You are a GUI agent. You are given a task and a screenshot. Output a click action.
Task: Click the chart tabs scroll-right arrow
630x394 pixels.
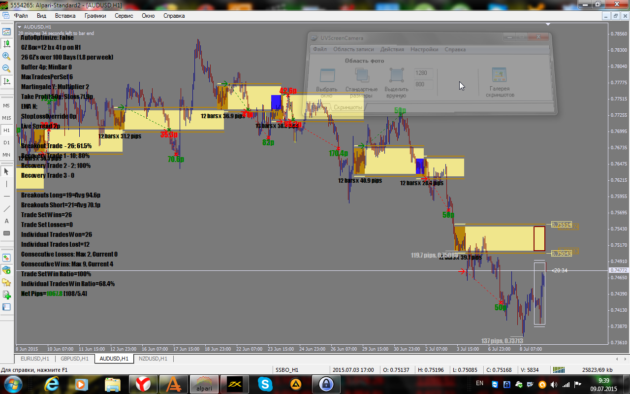click(x=624, y=359)
